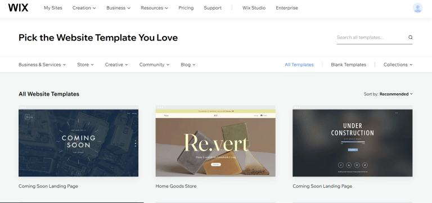This screenshot has width=432, height=203.
Task: Expand the Resources menu
Action: (x=154, y=8)
